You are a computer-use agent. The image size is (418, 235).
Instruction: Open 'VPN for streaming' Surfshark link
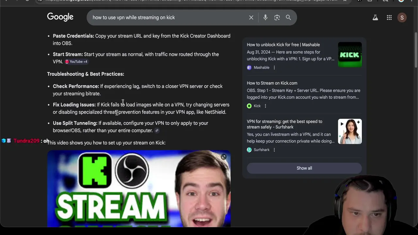tap(284, 124)
